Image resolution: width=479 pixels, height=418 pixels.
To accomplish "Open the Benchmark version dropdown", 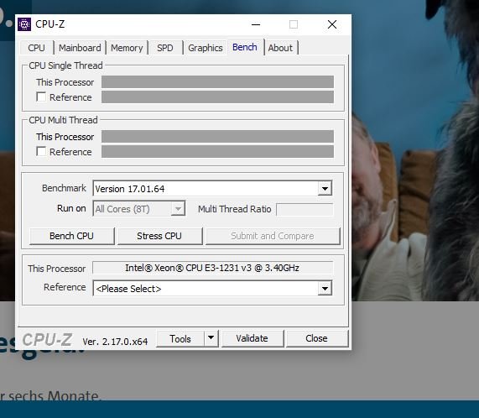I will pyautogui.click(x=325, y=189).
